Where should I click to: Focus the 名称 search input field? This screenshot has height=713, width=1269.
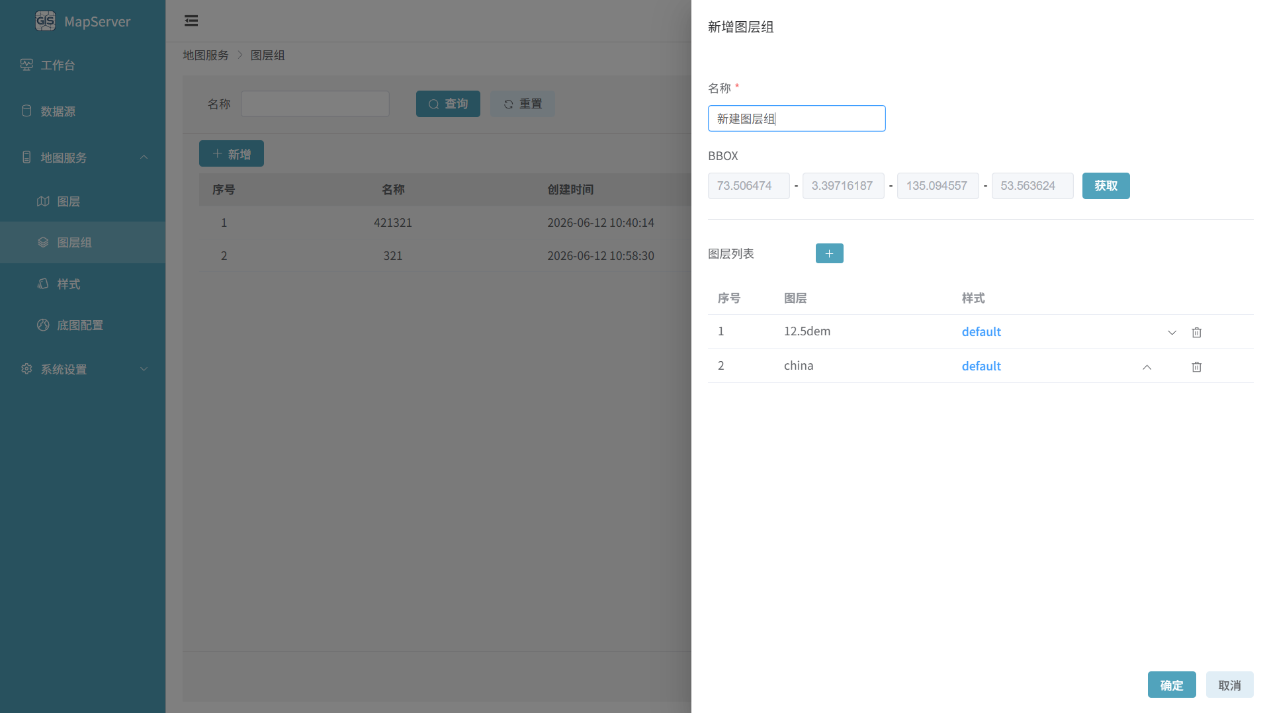pyautogui.click(x=315, y=104)
